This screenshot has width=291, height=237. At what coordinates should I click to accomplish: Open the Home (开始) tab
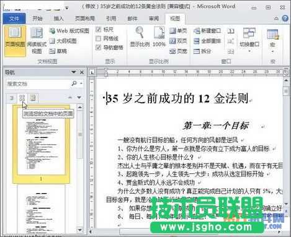(x=37, y=19)
